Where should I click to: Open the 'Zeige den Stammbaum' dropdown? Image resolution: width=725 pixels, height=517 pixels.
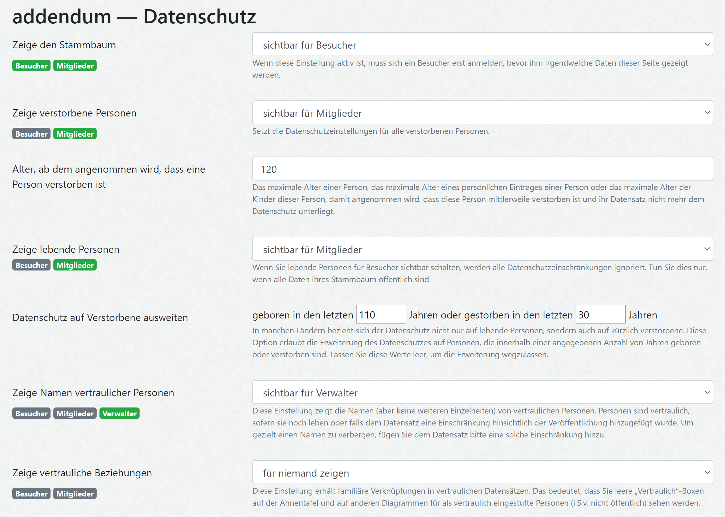(482, 45)
